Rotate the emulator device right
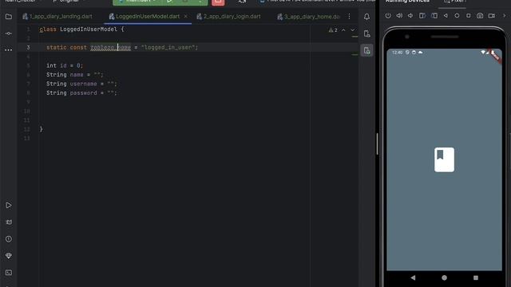 point(434,16)
